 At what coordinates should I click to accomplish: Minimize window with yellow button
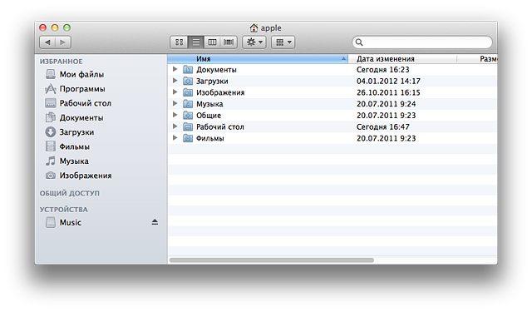click(x=55, y=27)
